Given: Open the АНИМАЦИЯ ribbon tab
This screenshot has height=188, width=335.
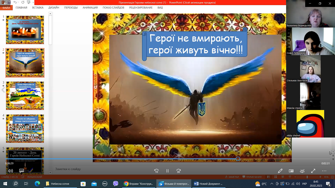Looking at the screenshot, I should (x=90, y=8).
